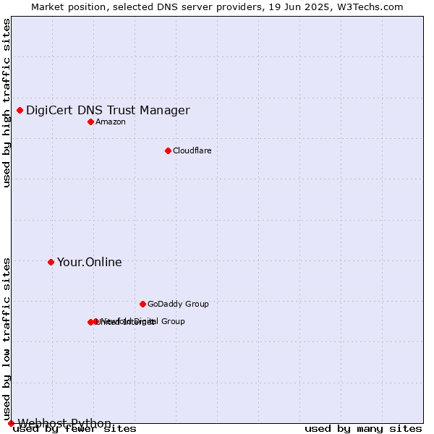Click the Cloudflare red data point
The height and width of the screenshot is (434, 434).
[x=168, y=151]
